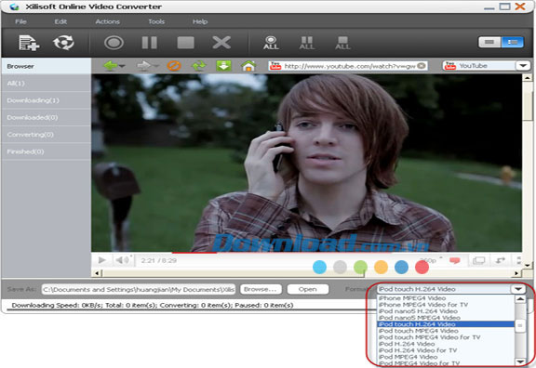Stop the selected task square button
Viewport: 536px width, 368px height.
click(185, 43)
